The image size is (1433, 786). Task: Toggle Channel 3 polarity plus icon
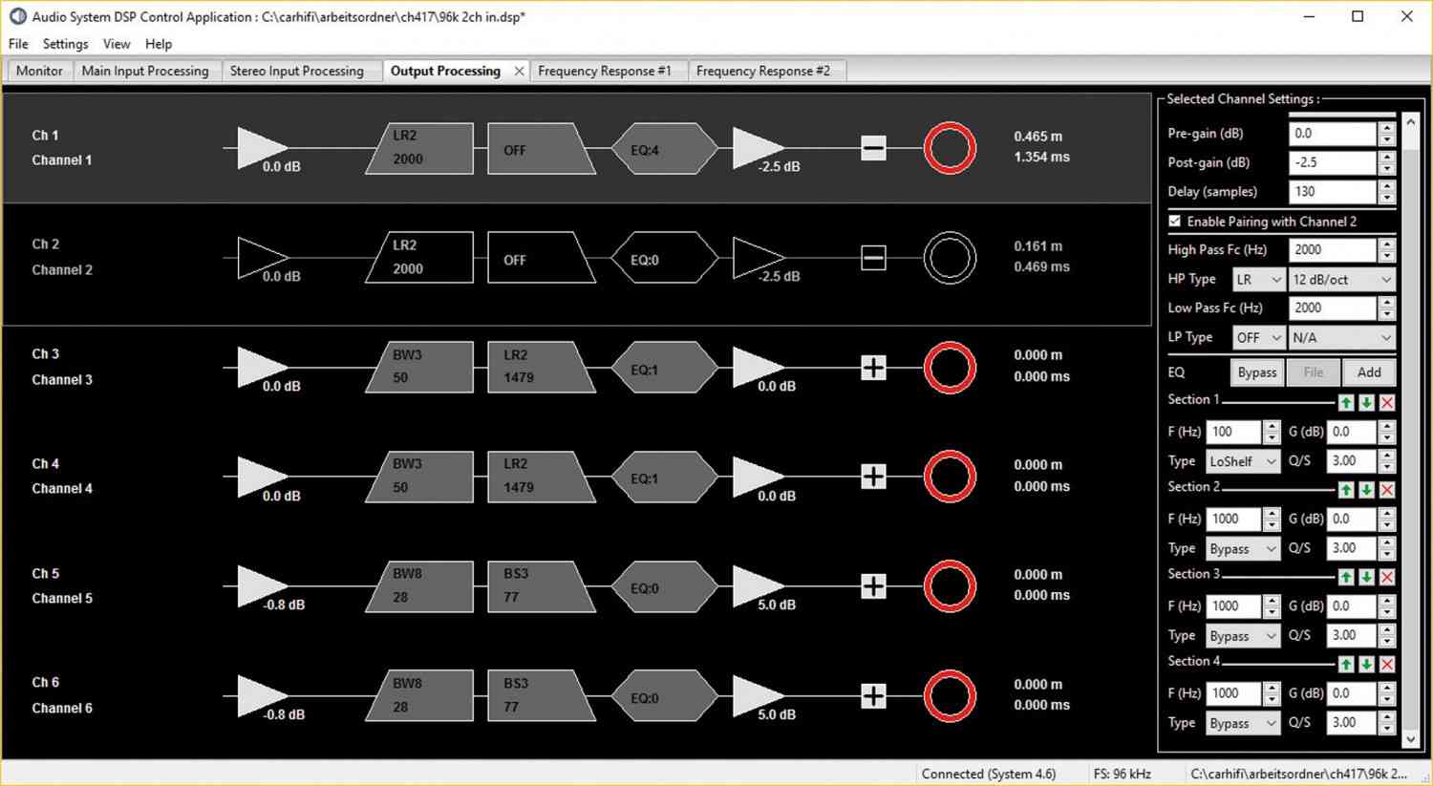(873, 368)
